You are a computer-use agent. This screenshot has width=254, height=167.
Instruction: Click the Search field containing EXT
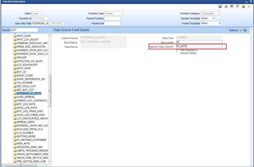tap(25, 30)
